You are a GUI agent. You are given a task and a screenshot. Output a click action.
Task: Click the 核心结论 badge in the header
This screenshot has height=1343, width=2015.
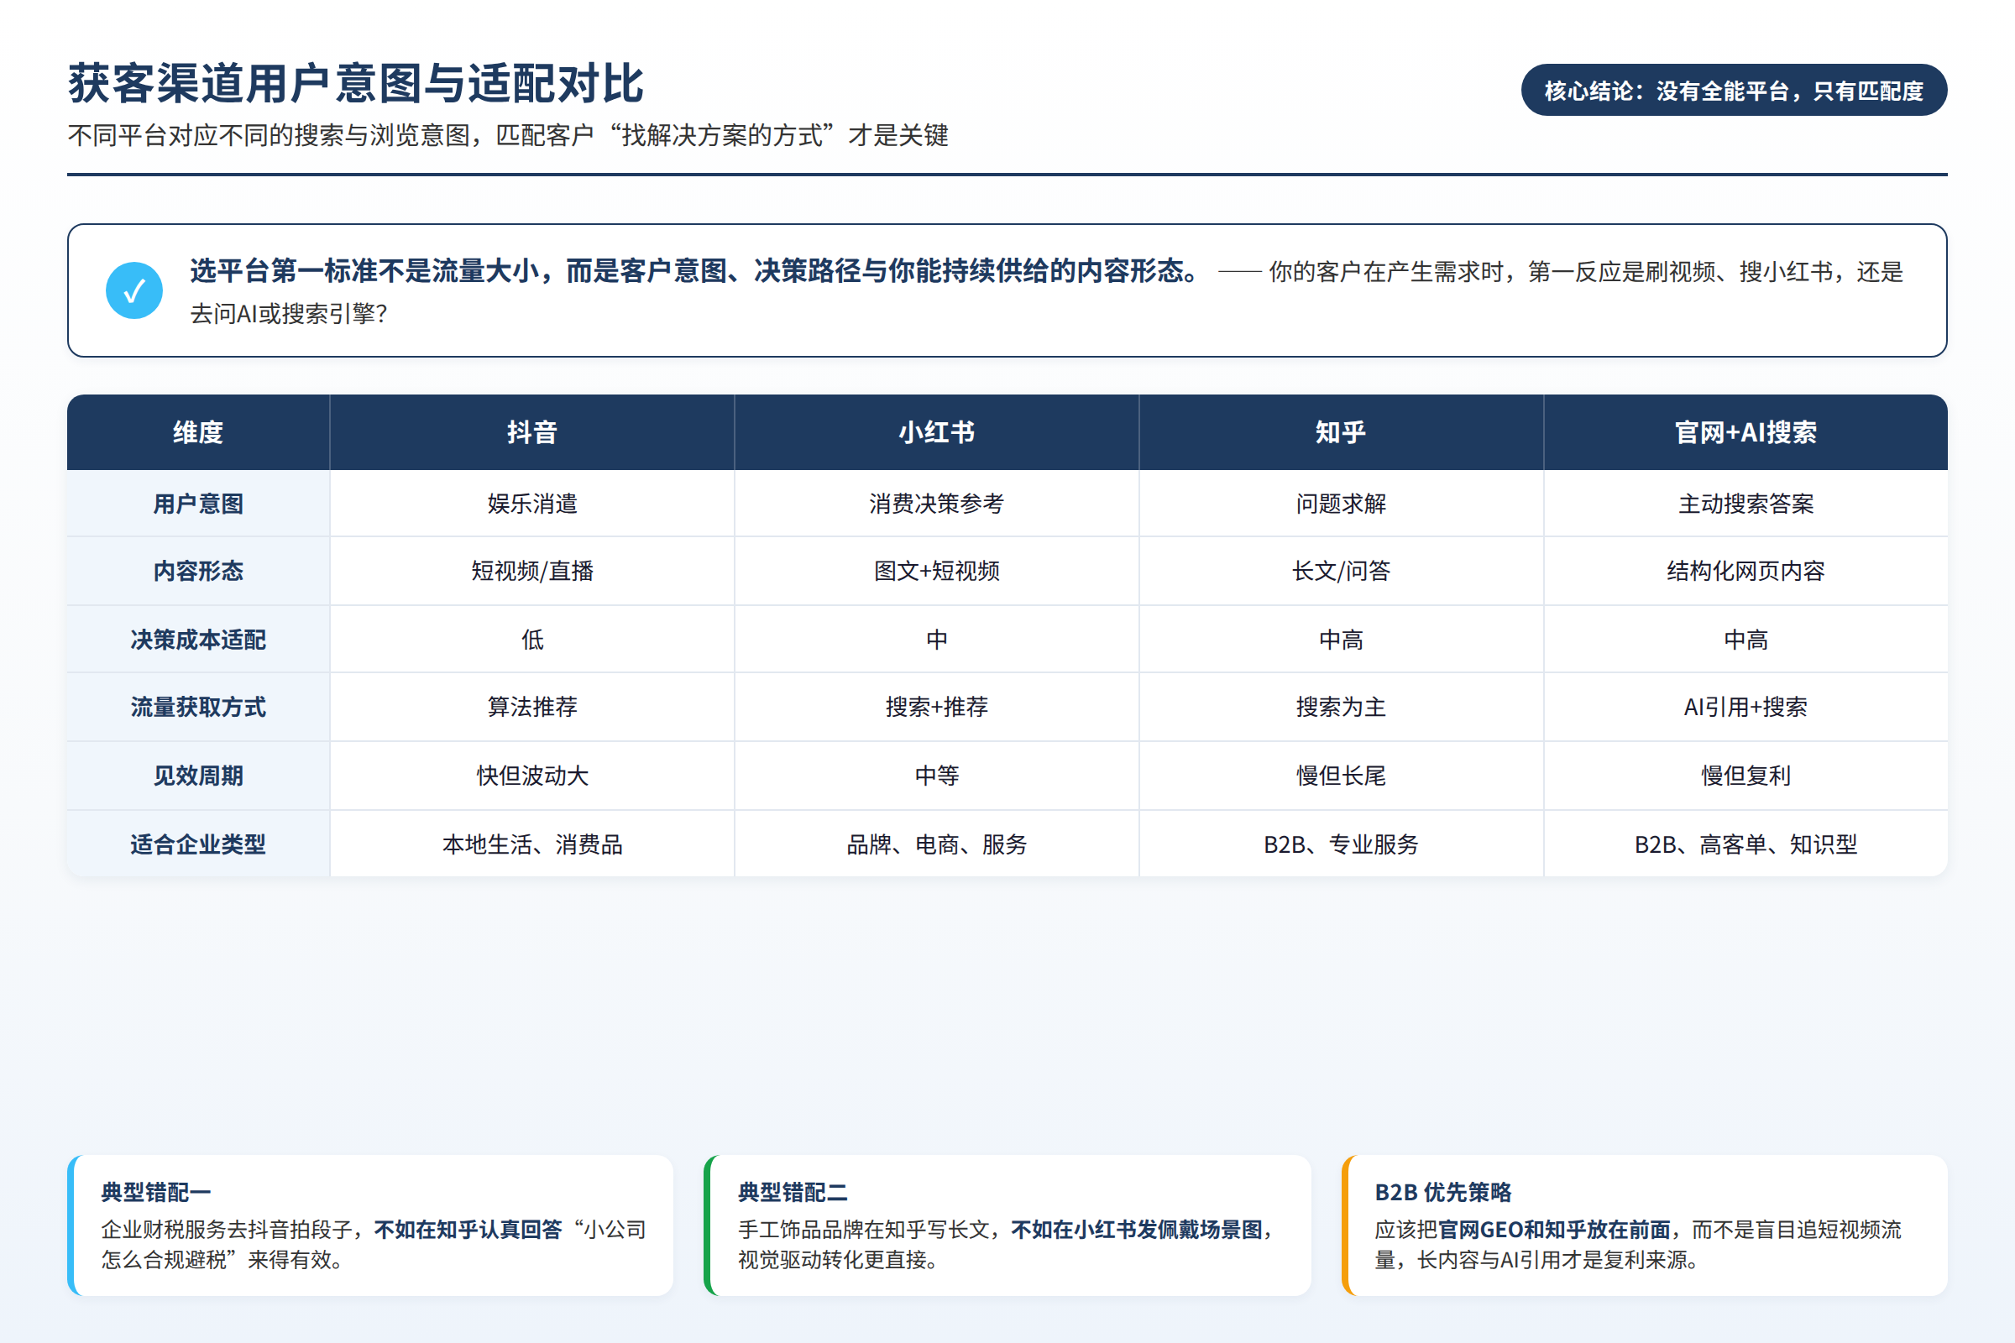1734,90
